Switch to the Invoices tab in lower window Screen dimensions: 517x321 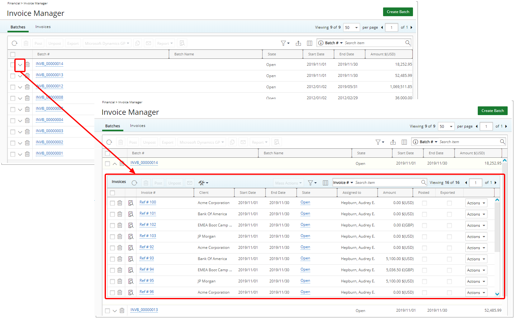coord(138,126)
